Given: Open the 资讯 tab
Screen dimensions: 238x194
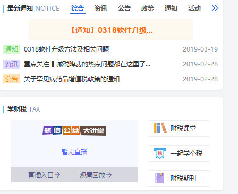Looking at the screenshot, I should [x=101, y=9].
